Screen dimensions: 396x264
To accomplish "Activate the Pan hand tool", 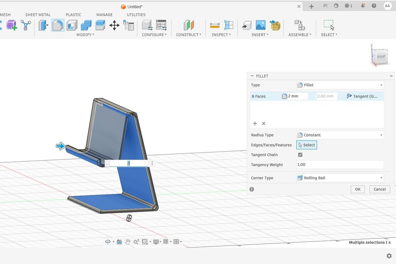I will point(128,242).
